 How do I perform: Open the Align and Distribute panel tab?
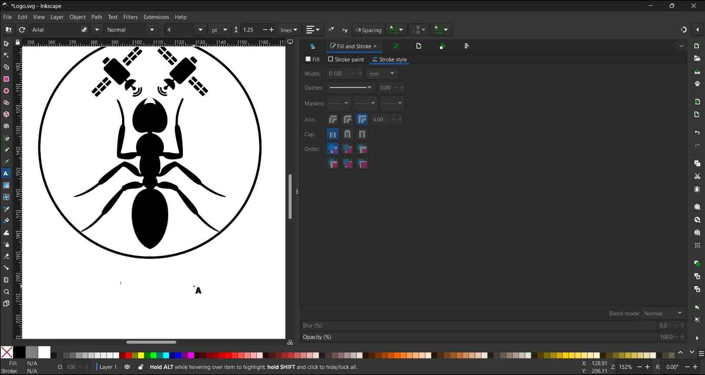[x=467, y=46]
